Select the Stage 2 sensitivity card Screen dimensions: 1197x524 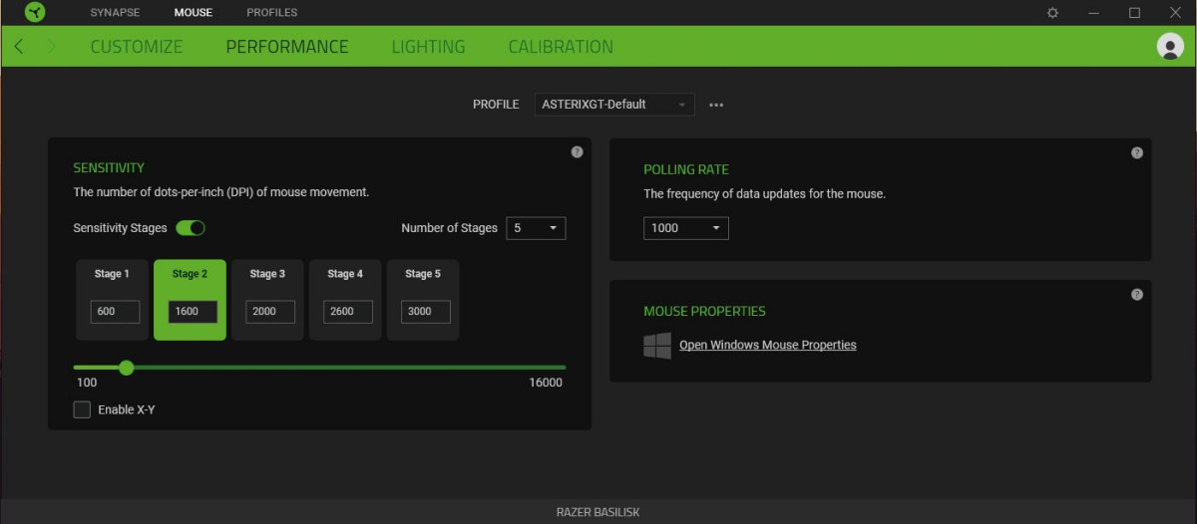pos(190,300)
